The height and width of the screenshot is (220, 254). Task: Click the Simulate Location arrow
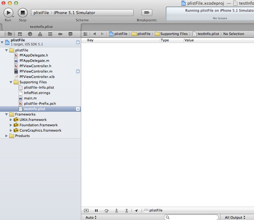click(x=136, y=211)
